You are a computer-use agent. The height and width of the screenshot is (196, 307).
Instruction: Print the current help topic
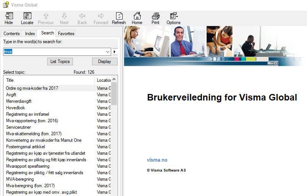[x=155, y=18]
